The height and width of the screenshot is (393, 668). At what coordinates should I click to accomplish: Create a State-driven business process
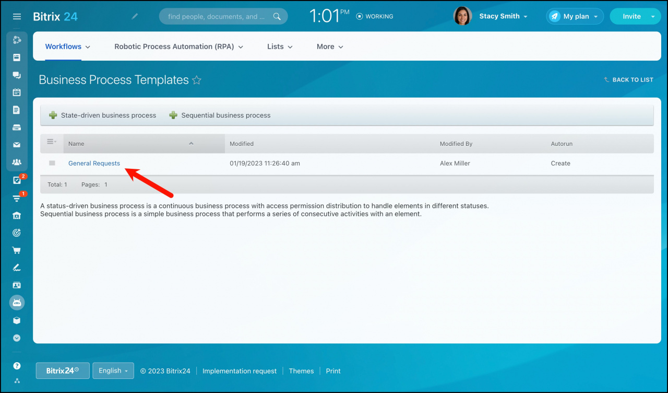tap(103, 115)
